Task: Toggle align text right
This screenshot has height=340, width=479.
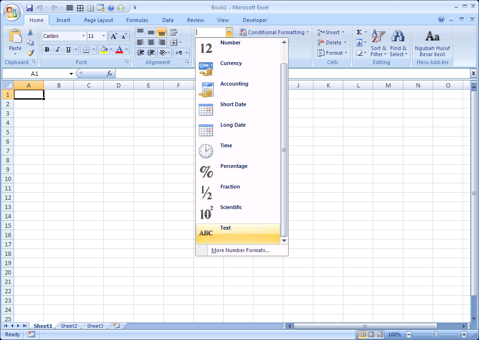Action: [161, 43]
